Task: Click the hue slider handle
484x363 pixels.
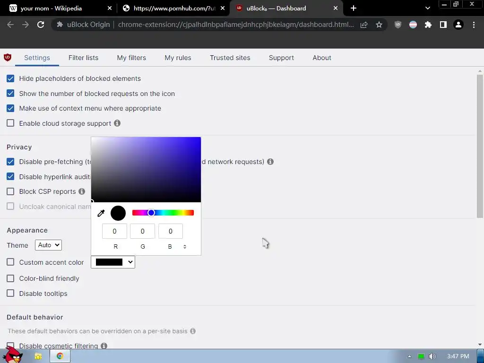Action: coord(151,213)
